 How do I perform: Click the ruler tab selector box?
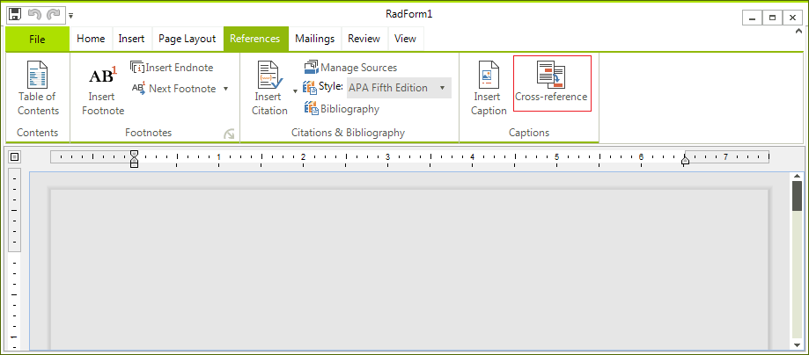click(x=14, y=156)
